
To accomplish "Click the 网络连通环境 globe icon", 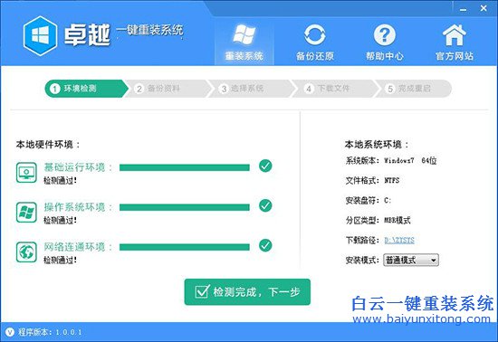I will (x=26, y=252).
